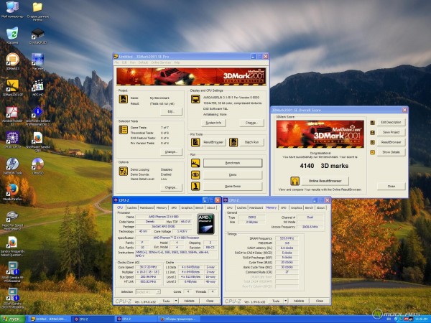Viewport: 431px width, 323px height.
Task: Open the Online Services menu in 3DMark2001
Action: [x=161, y=62]
